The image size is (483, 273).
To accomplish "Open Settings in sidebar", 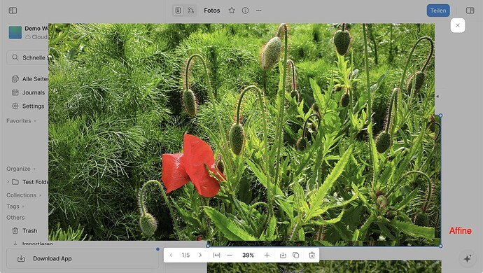I will (x=28, y=106).
